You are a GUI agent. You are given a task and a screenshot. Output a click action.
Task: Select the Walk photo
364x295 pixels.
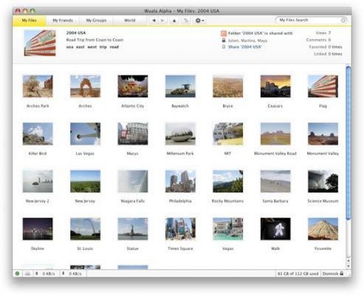coord(275,229)
